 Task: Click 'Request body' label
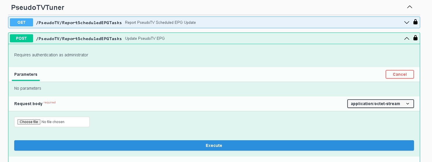[28, 104]
